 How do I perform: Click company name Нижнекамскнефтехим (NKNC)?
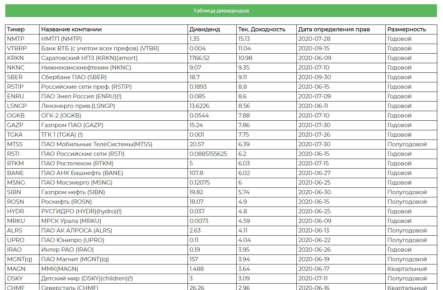click(x=86, y=68)
